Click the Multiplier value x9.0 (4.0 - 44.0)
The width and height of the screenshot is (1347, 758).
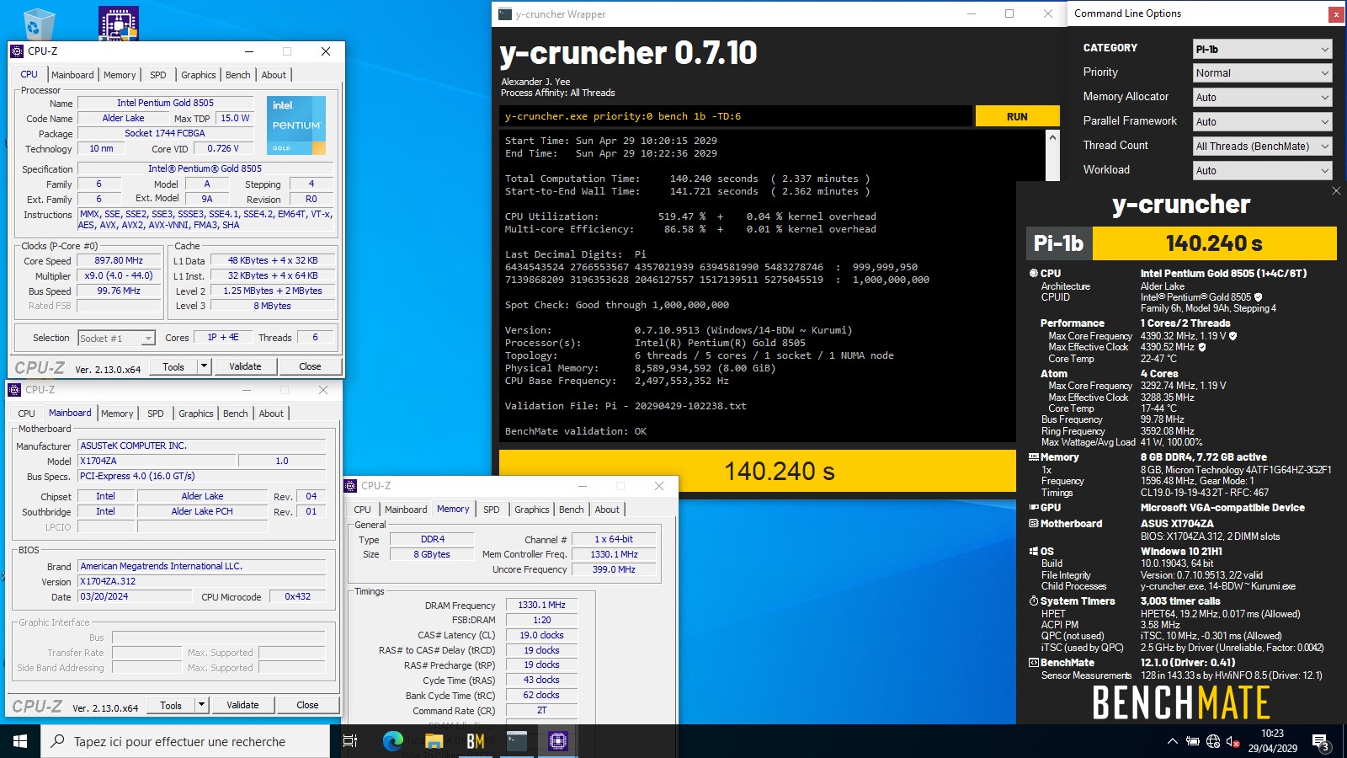tap(119, 276)
